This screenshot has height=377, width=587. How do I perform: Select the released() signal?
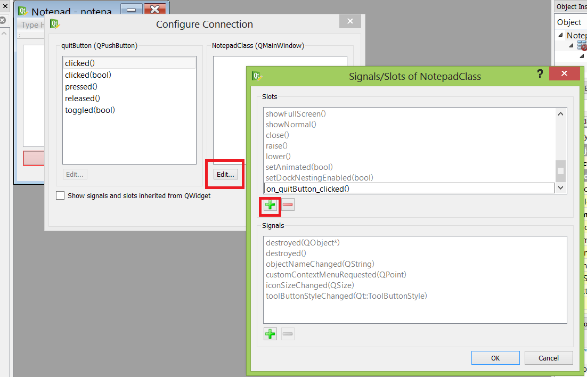[129, 98]
